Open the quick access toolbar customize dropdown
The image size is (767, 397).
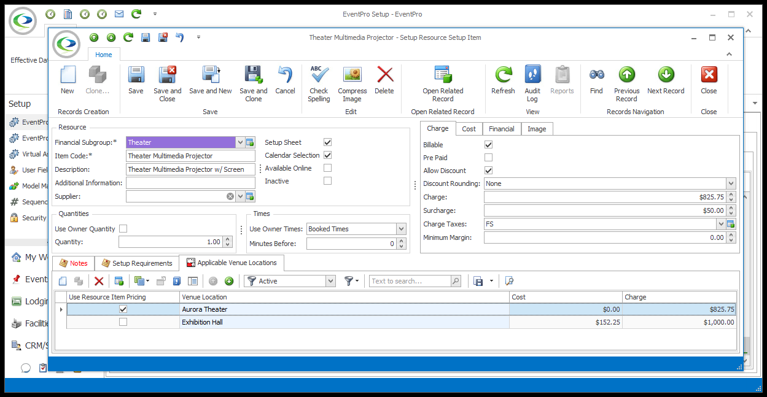pyautogui.click(x=198, y=37)
